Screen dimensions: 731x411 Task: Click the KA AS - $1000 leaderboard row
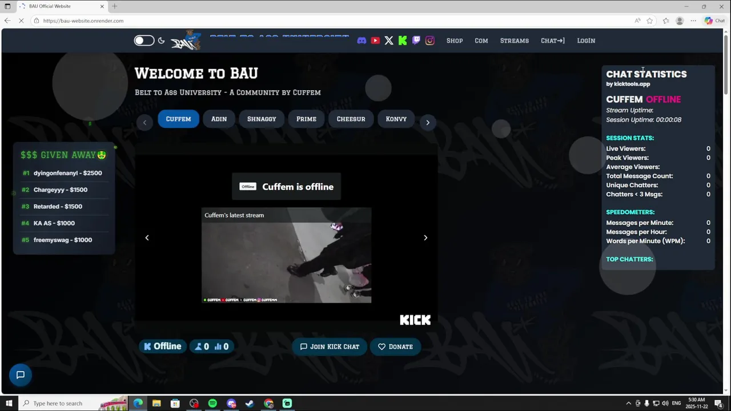[64, 223]
